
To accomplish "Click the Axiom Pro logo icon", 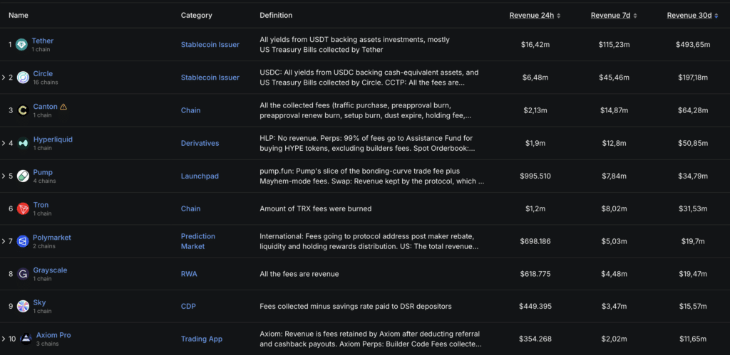I will [x=26, y=339].
